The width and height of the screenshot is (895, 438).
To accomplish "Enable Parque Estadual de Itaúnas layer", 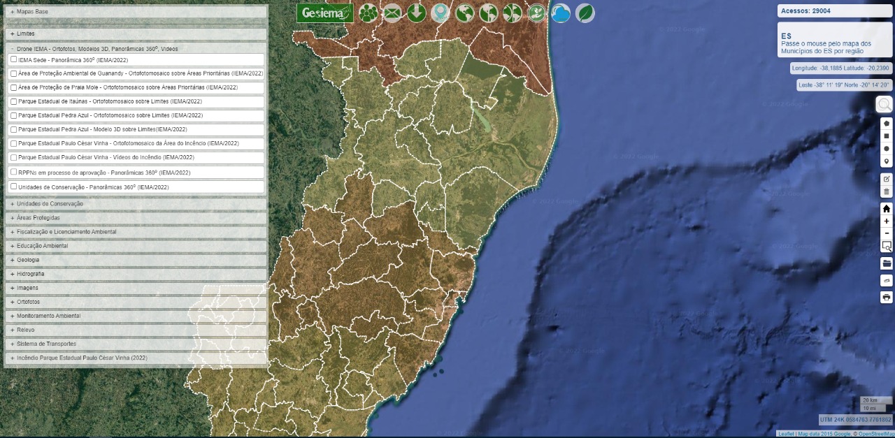I will click(14, 101).
